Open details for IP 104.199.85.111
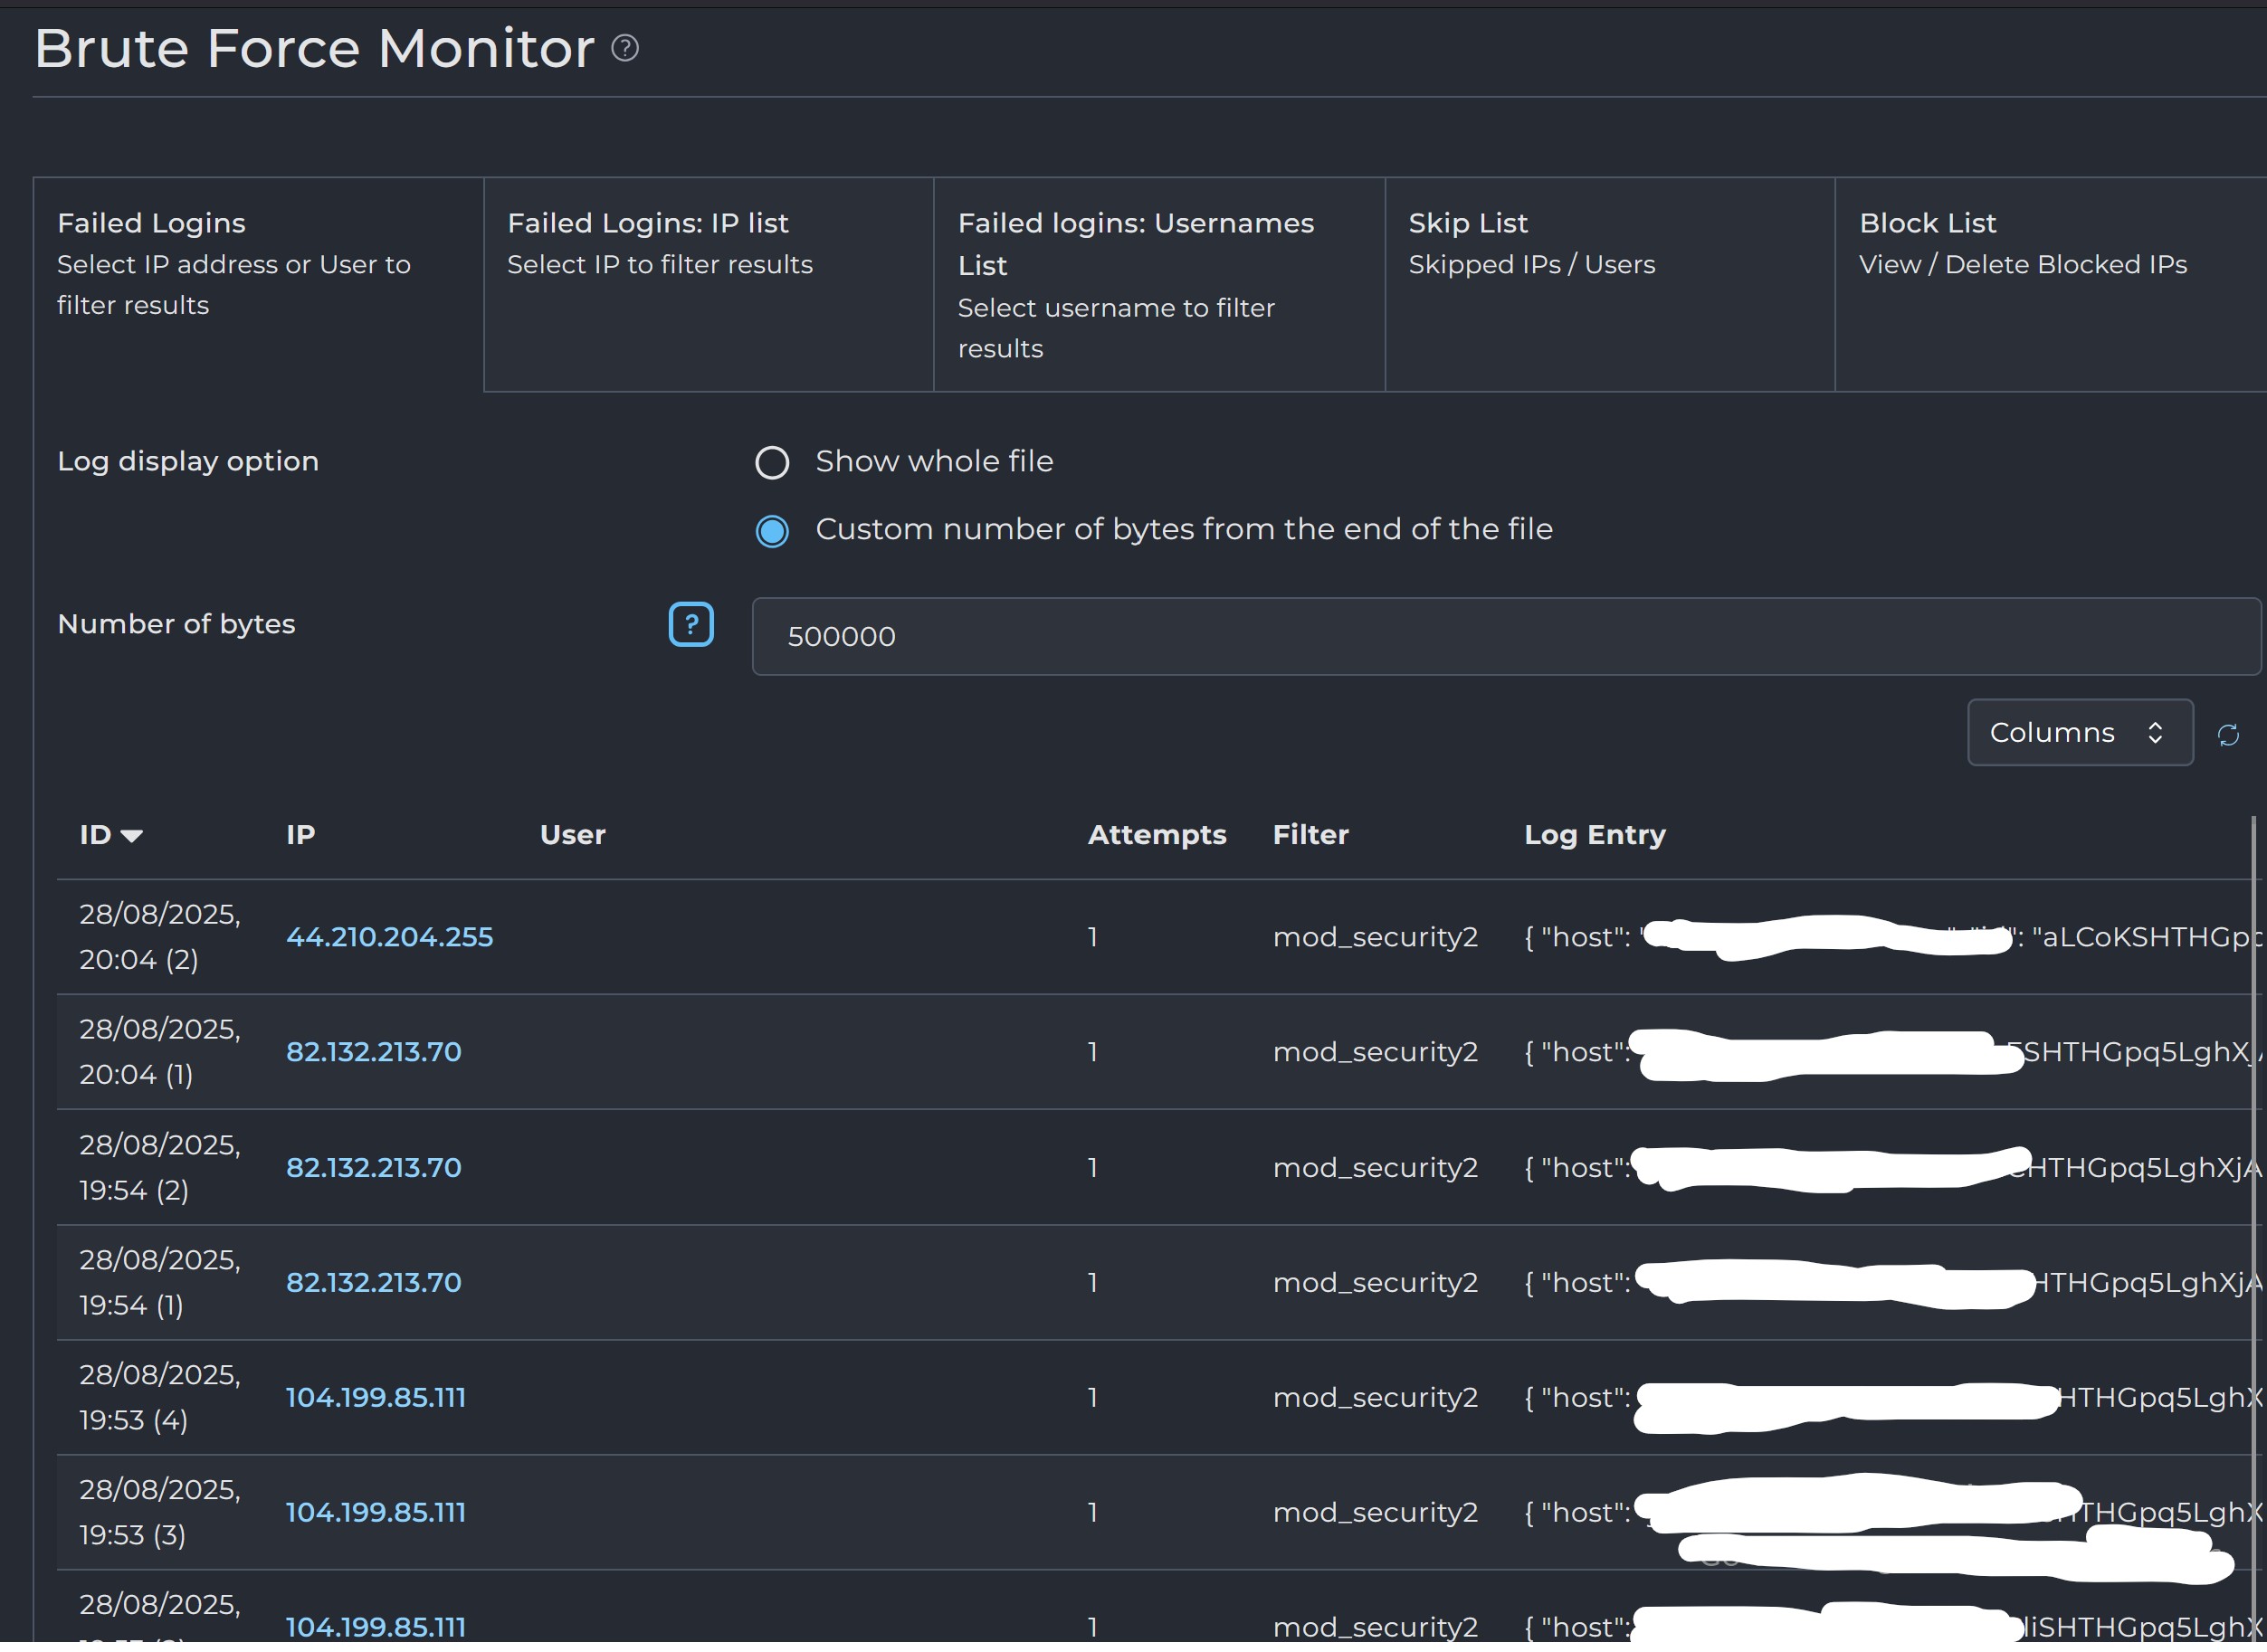 [376, 1397]
